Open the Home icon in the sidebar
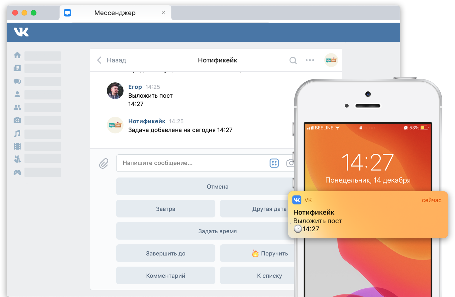 17,55
